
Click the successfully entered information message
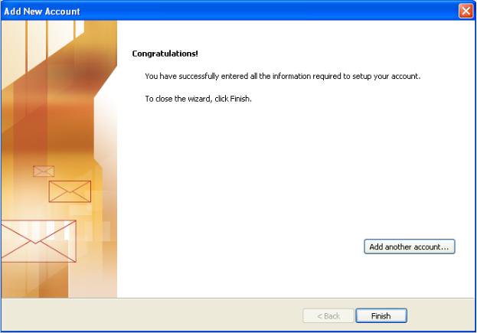coord(283,76)
